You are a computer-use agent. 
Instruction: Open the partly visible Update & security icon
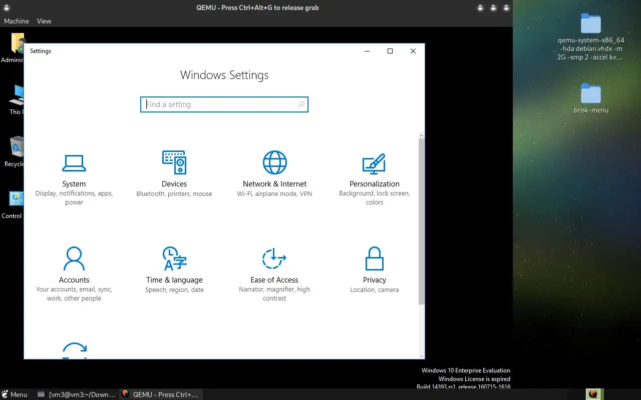coord(74,350)
